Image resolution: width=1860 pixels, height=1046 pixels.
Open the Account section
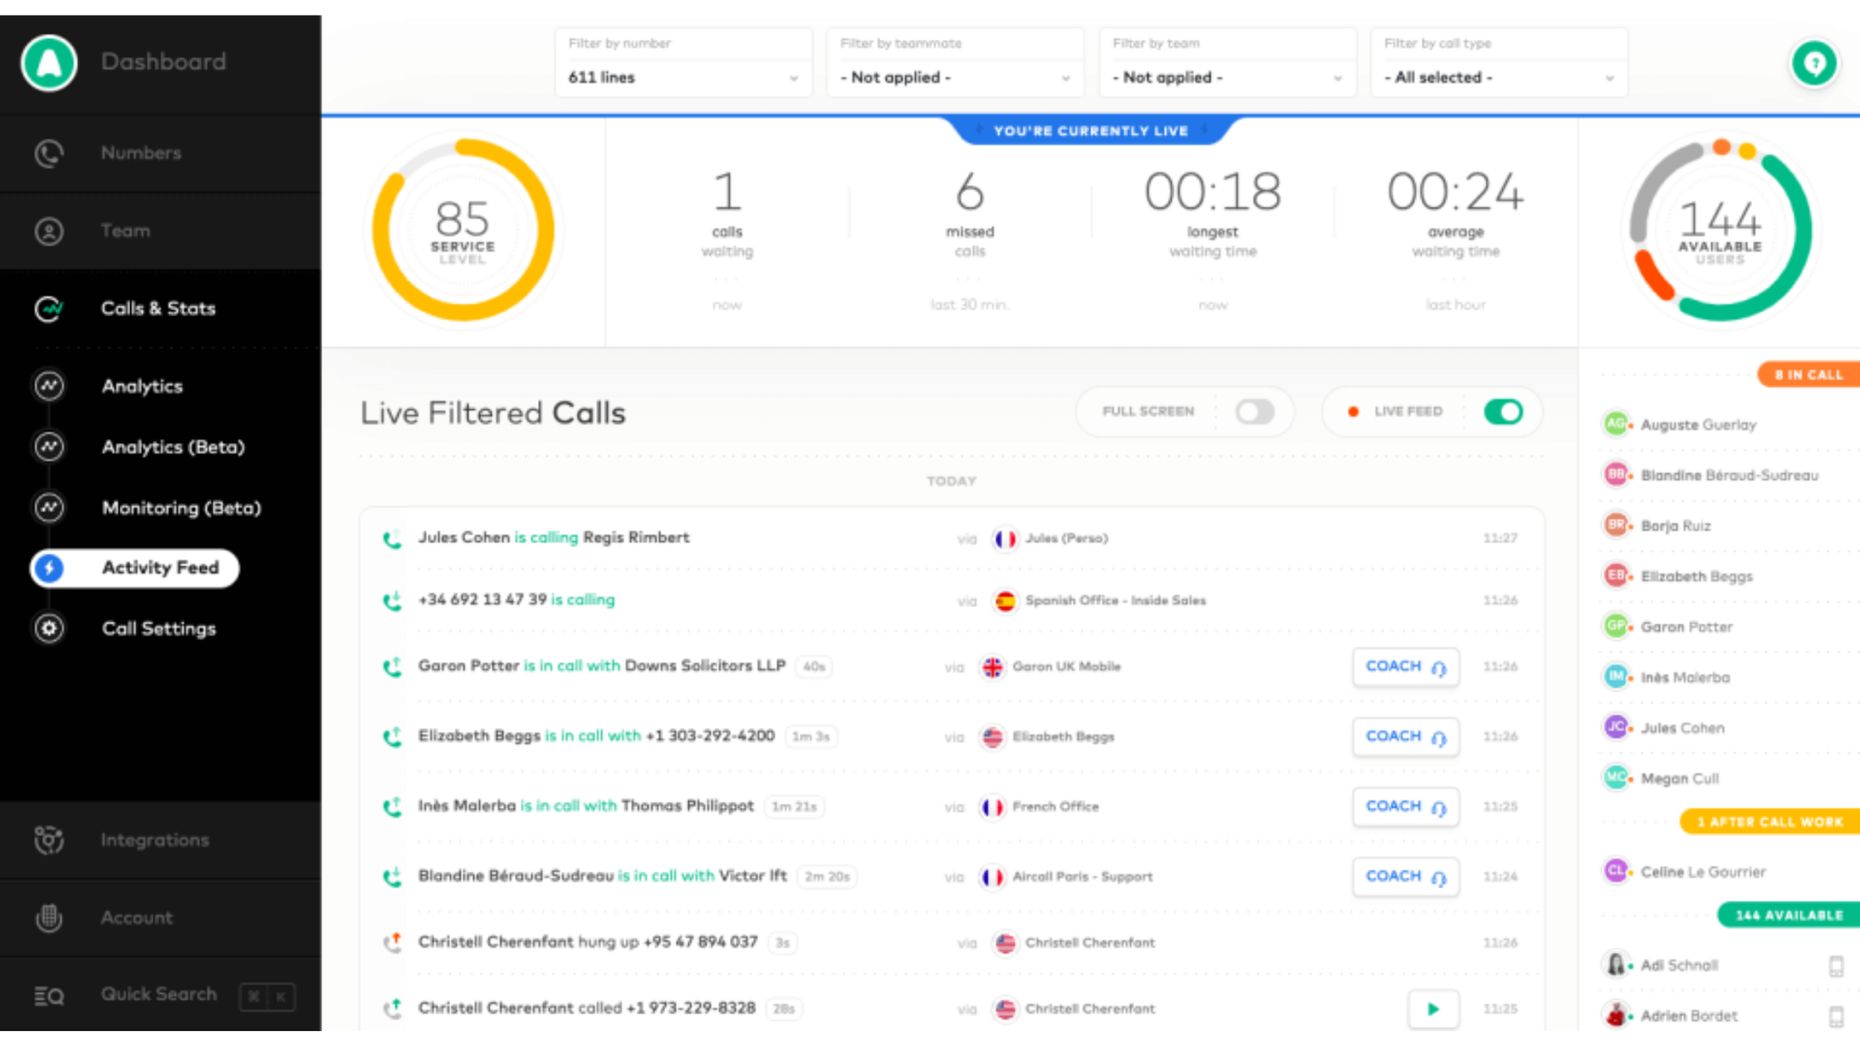[160, 918]
